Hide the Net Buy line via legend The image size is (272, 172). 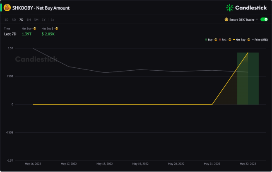point(241,40)
